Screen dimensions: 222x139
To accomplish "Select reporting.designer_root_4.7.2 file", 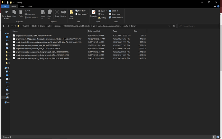I will [x=42, y=55].
